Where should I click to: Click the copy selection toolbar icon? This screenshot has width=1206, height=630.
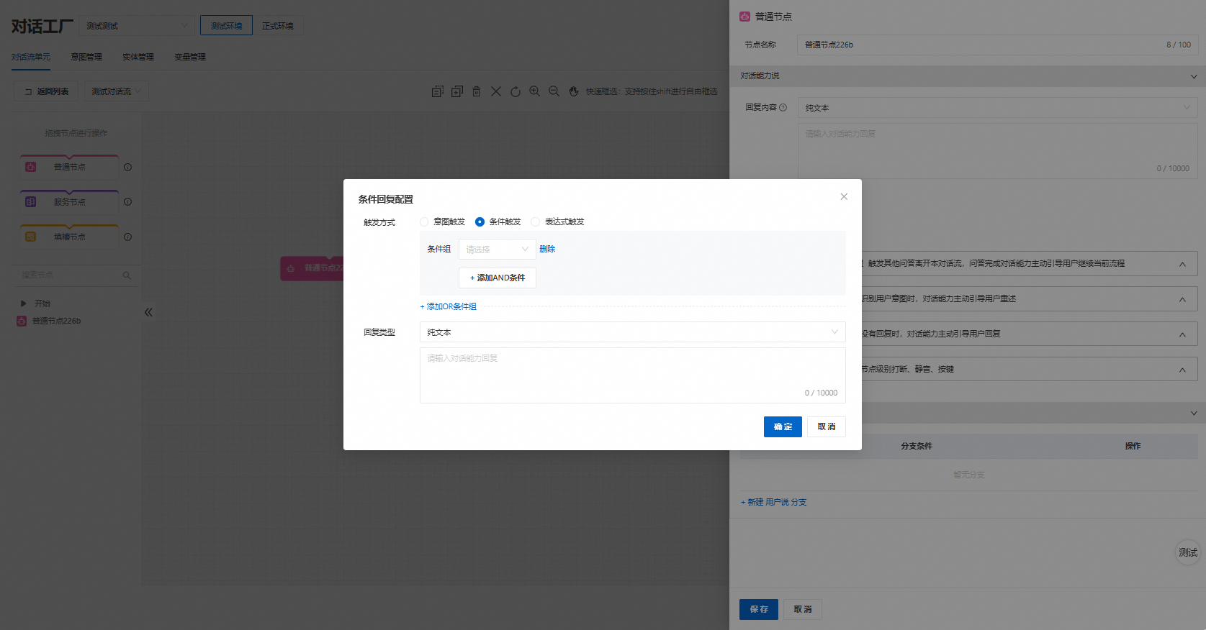click(x=438, y=91)
